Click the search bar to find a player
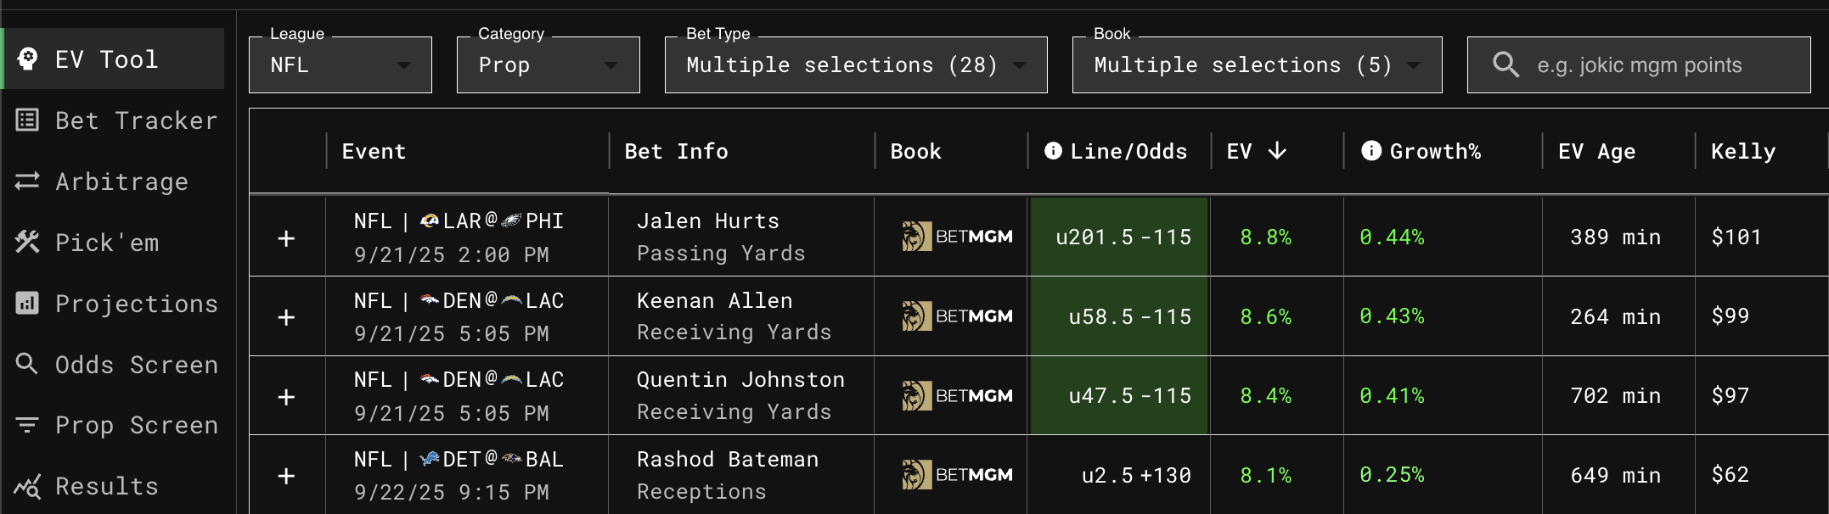1829x514 pixels. click(1638, 64)
